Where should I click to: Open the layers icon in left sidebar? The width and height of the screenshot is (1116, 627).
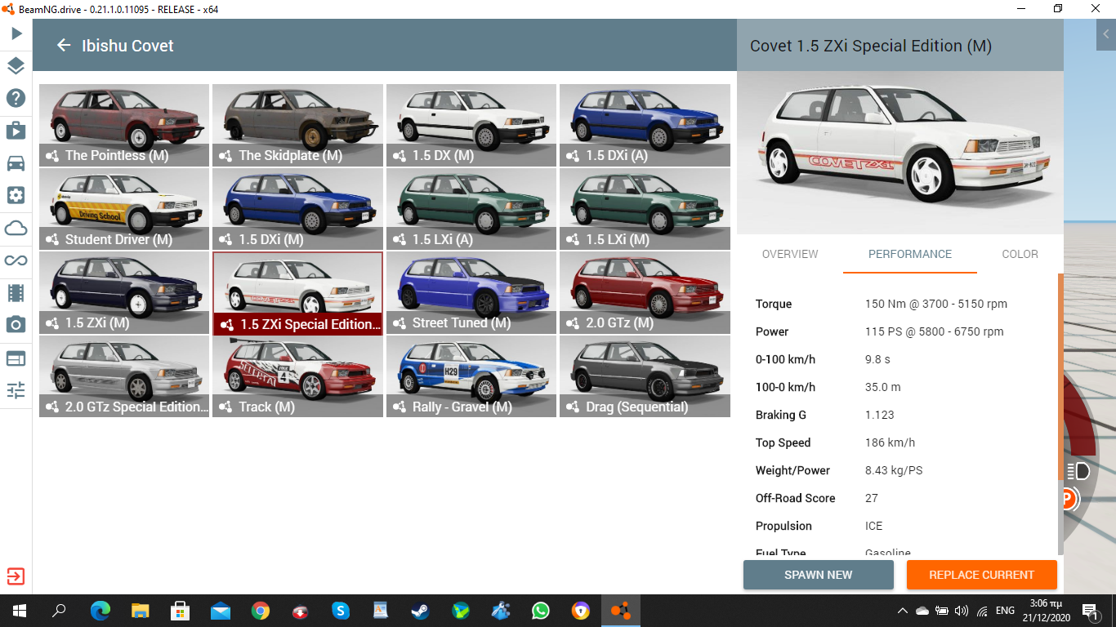click(16, 66)
